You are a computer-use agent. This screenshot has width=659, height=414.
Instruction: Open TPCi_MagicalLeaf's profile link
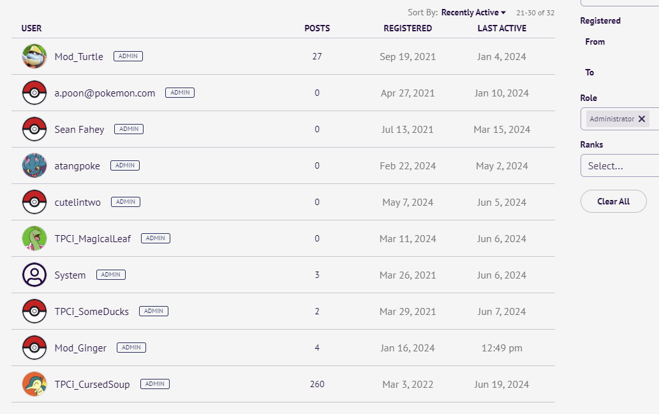[93, 238]
